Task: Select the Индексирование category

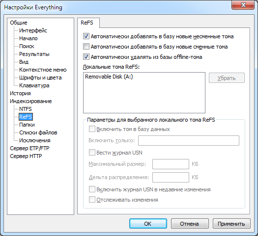Action: (x=31, y=101)
